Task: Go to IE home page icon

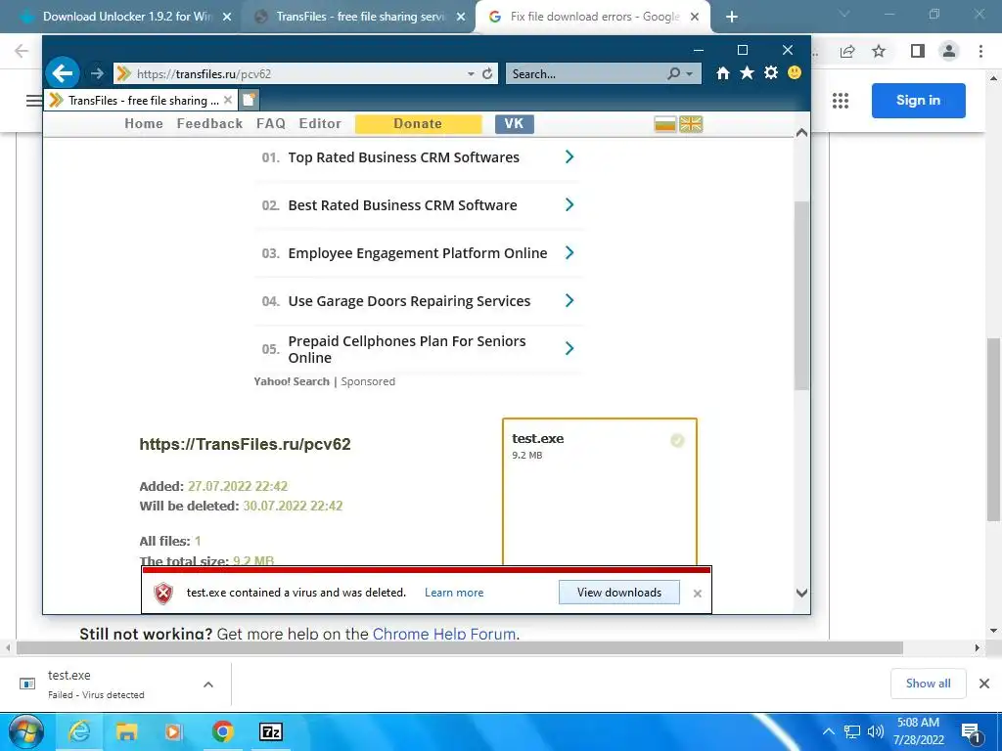Action: [723, 73]
